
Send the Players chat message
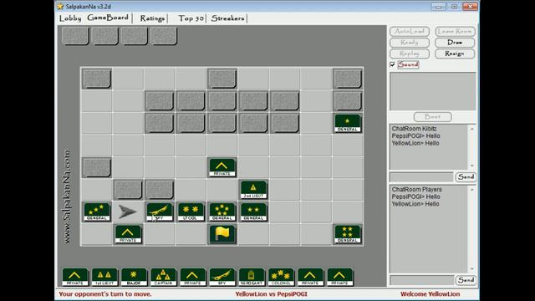click(x=466, y=280)
